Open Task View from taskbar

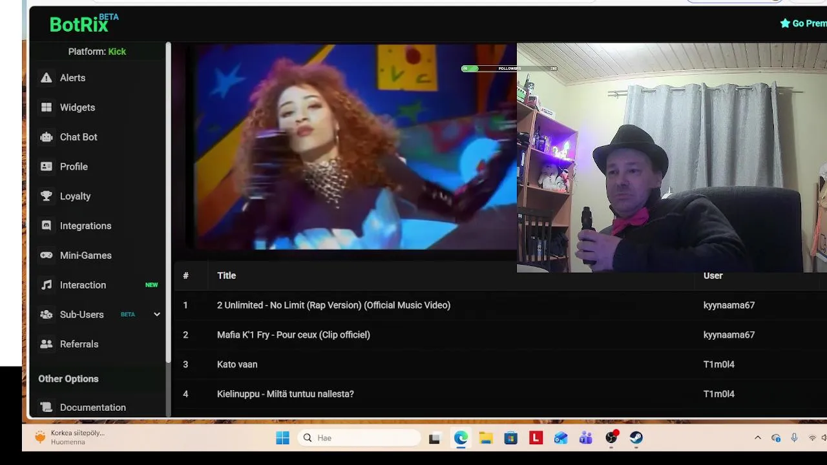tap(434, 439)
